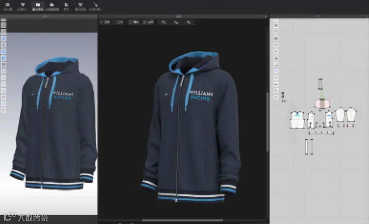Select the right sleeve pattern piece
The height and width of the screenshot is (224, 369).
point(351,115)
